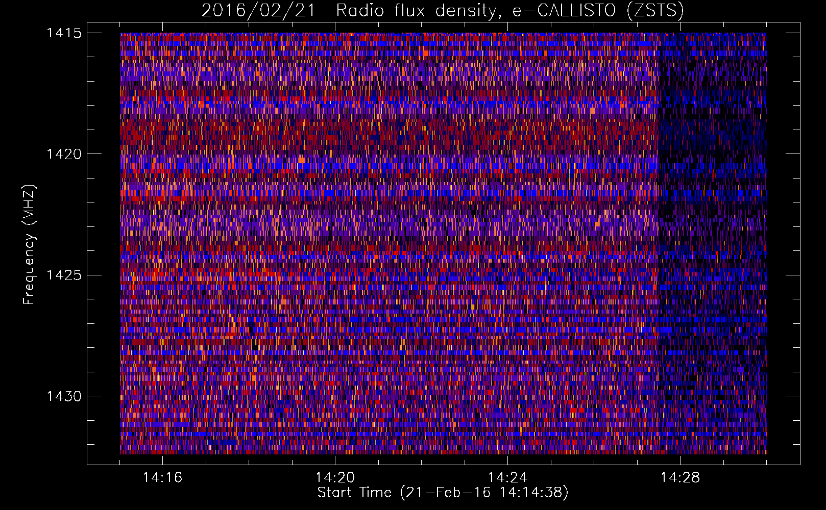The image size is (826, 510).
Task: Click the plot title "Radio flux density, e-CALLISTO (ZSTS)"
Action: click(x=509, y=11)
